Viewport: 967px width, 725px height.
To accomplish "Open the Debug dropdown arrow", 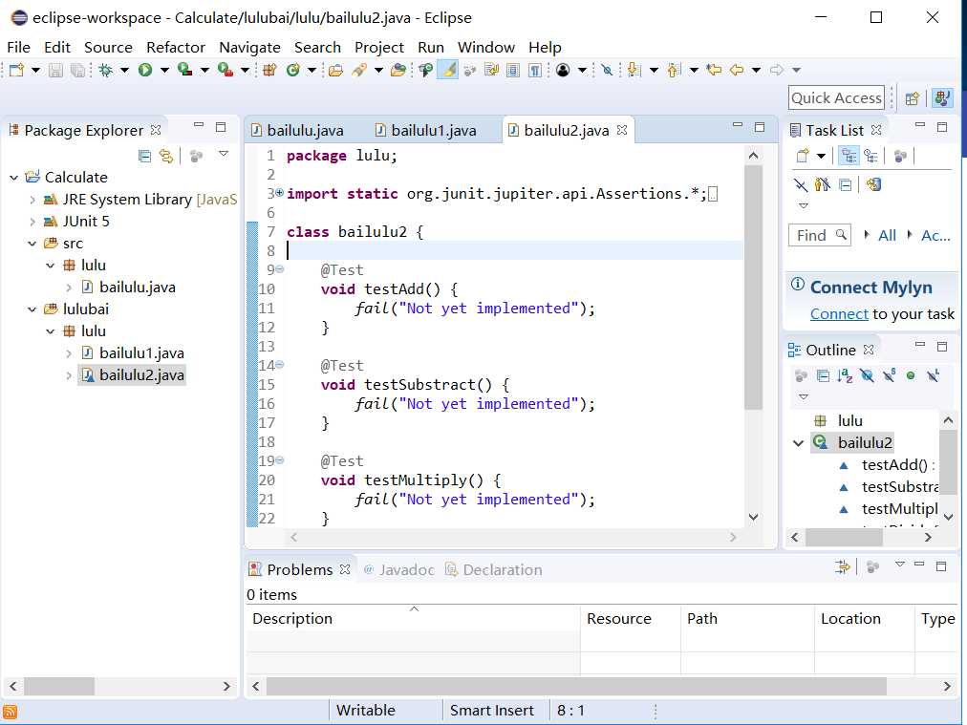I will pos(124,70).
